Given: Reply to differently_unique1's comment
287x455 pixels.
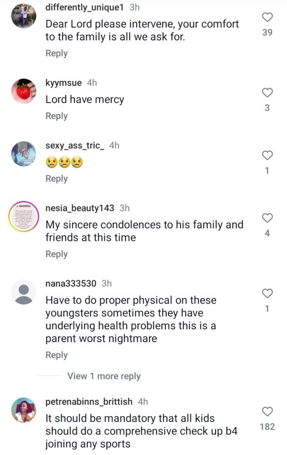Looking at the screenshot, I should pyautogui.click(x=56, y=53).
